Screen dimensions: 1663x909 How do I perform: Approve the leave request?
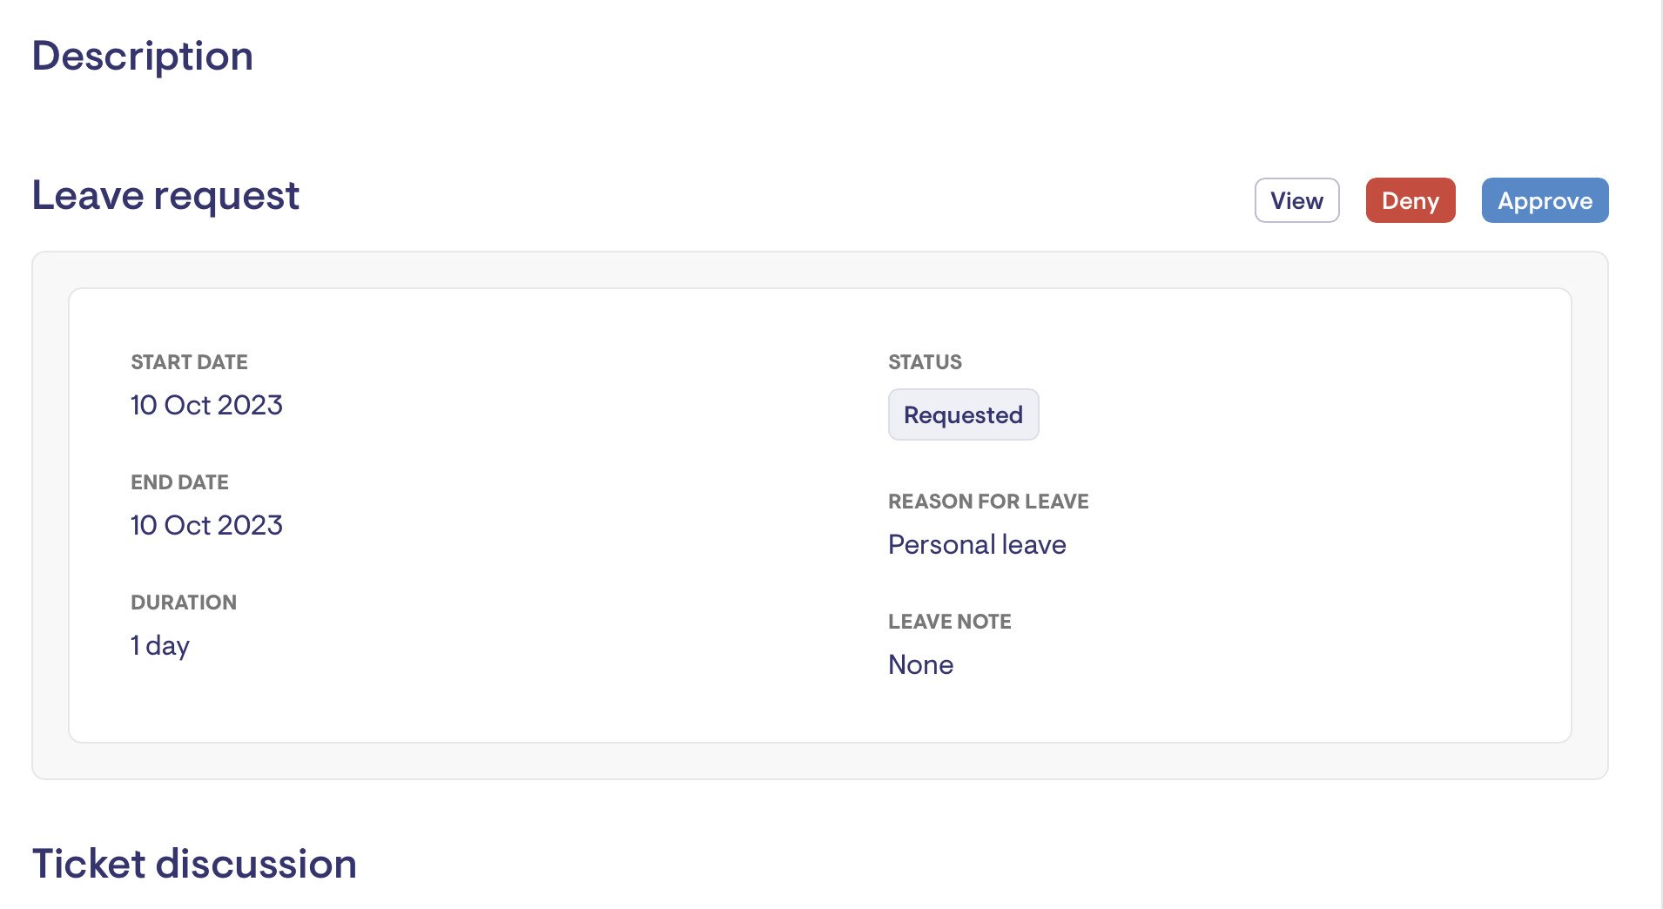[x=1545, y=200]
